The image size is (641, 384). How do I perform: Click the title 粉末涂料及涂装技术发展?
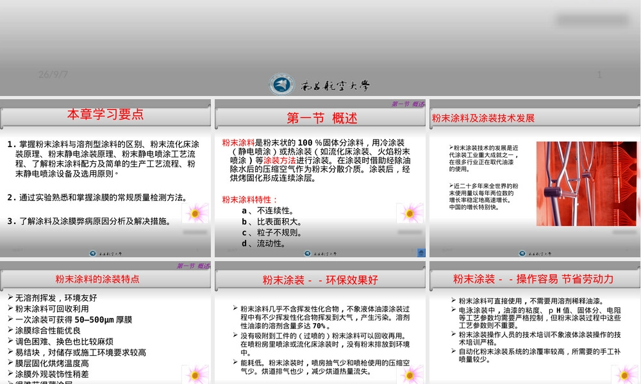tap(483, 118)
